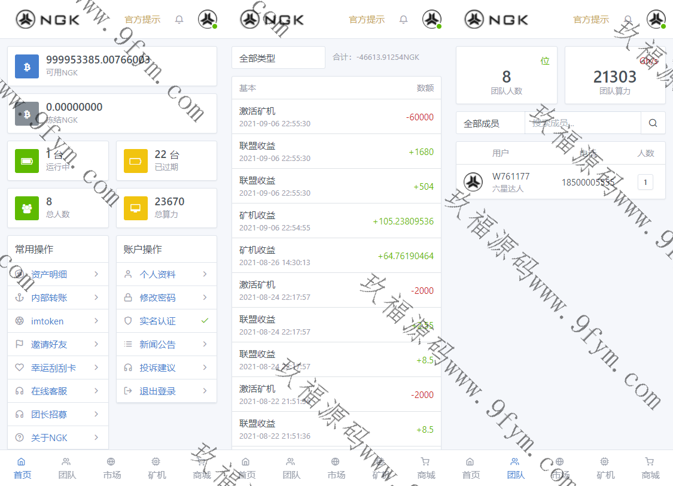Switch to 市场 tab in left bottom bar

point(111,468)
